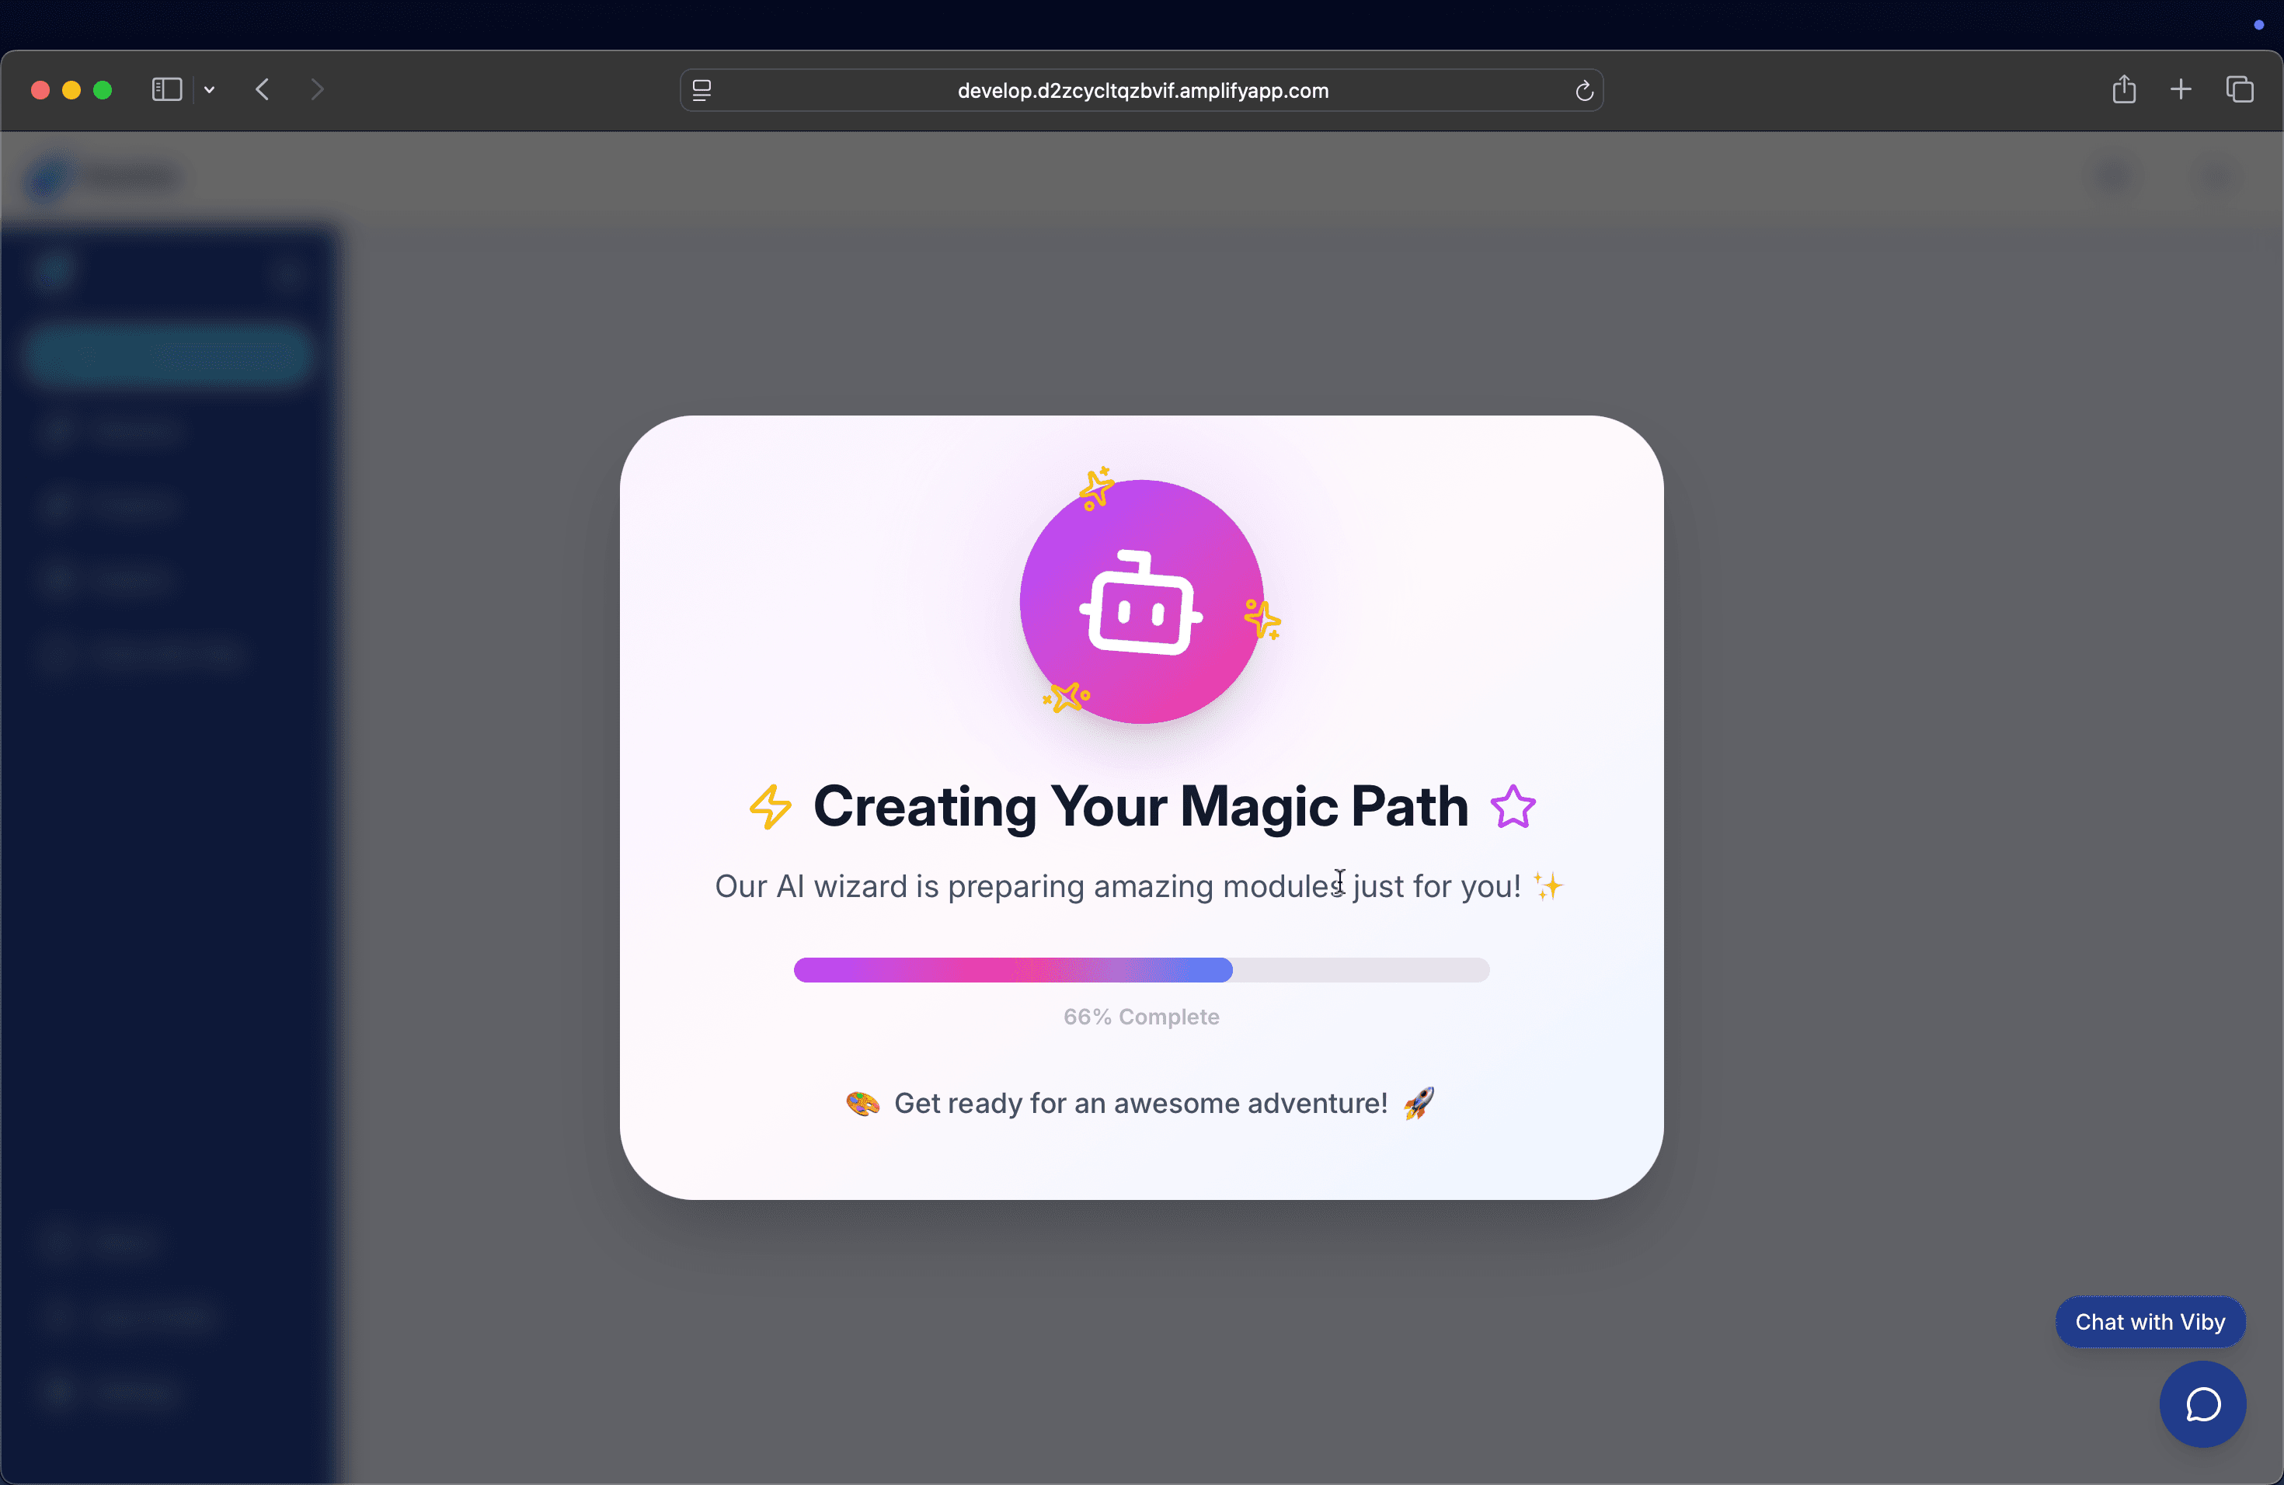
Task: Show tab overview icon
Action: point(2239,90)
